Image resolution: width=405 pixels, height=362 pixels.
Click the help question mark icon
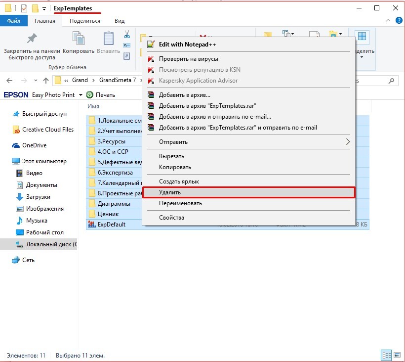point(399,20)
